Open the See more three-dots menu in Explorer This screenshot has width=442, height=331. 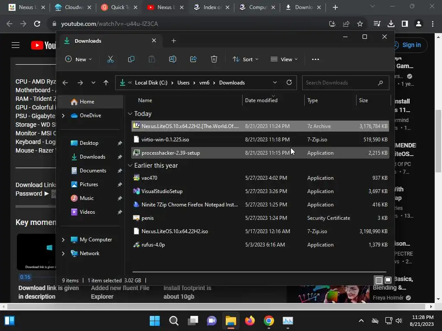(316, 59)
